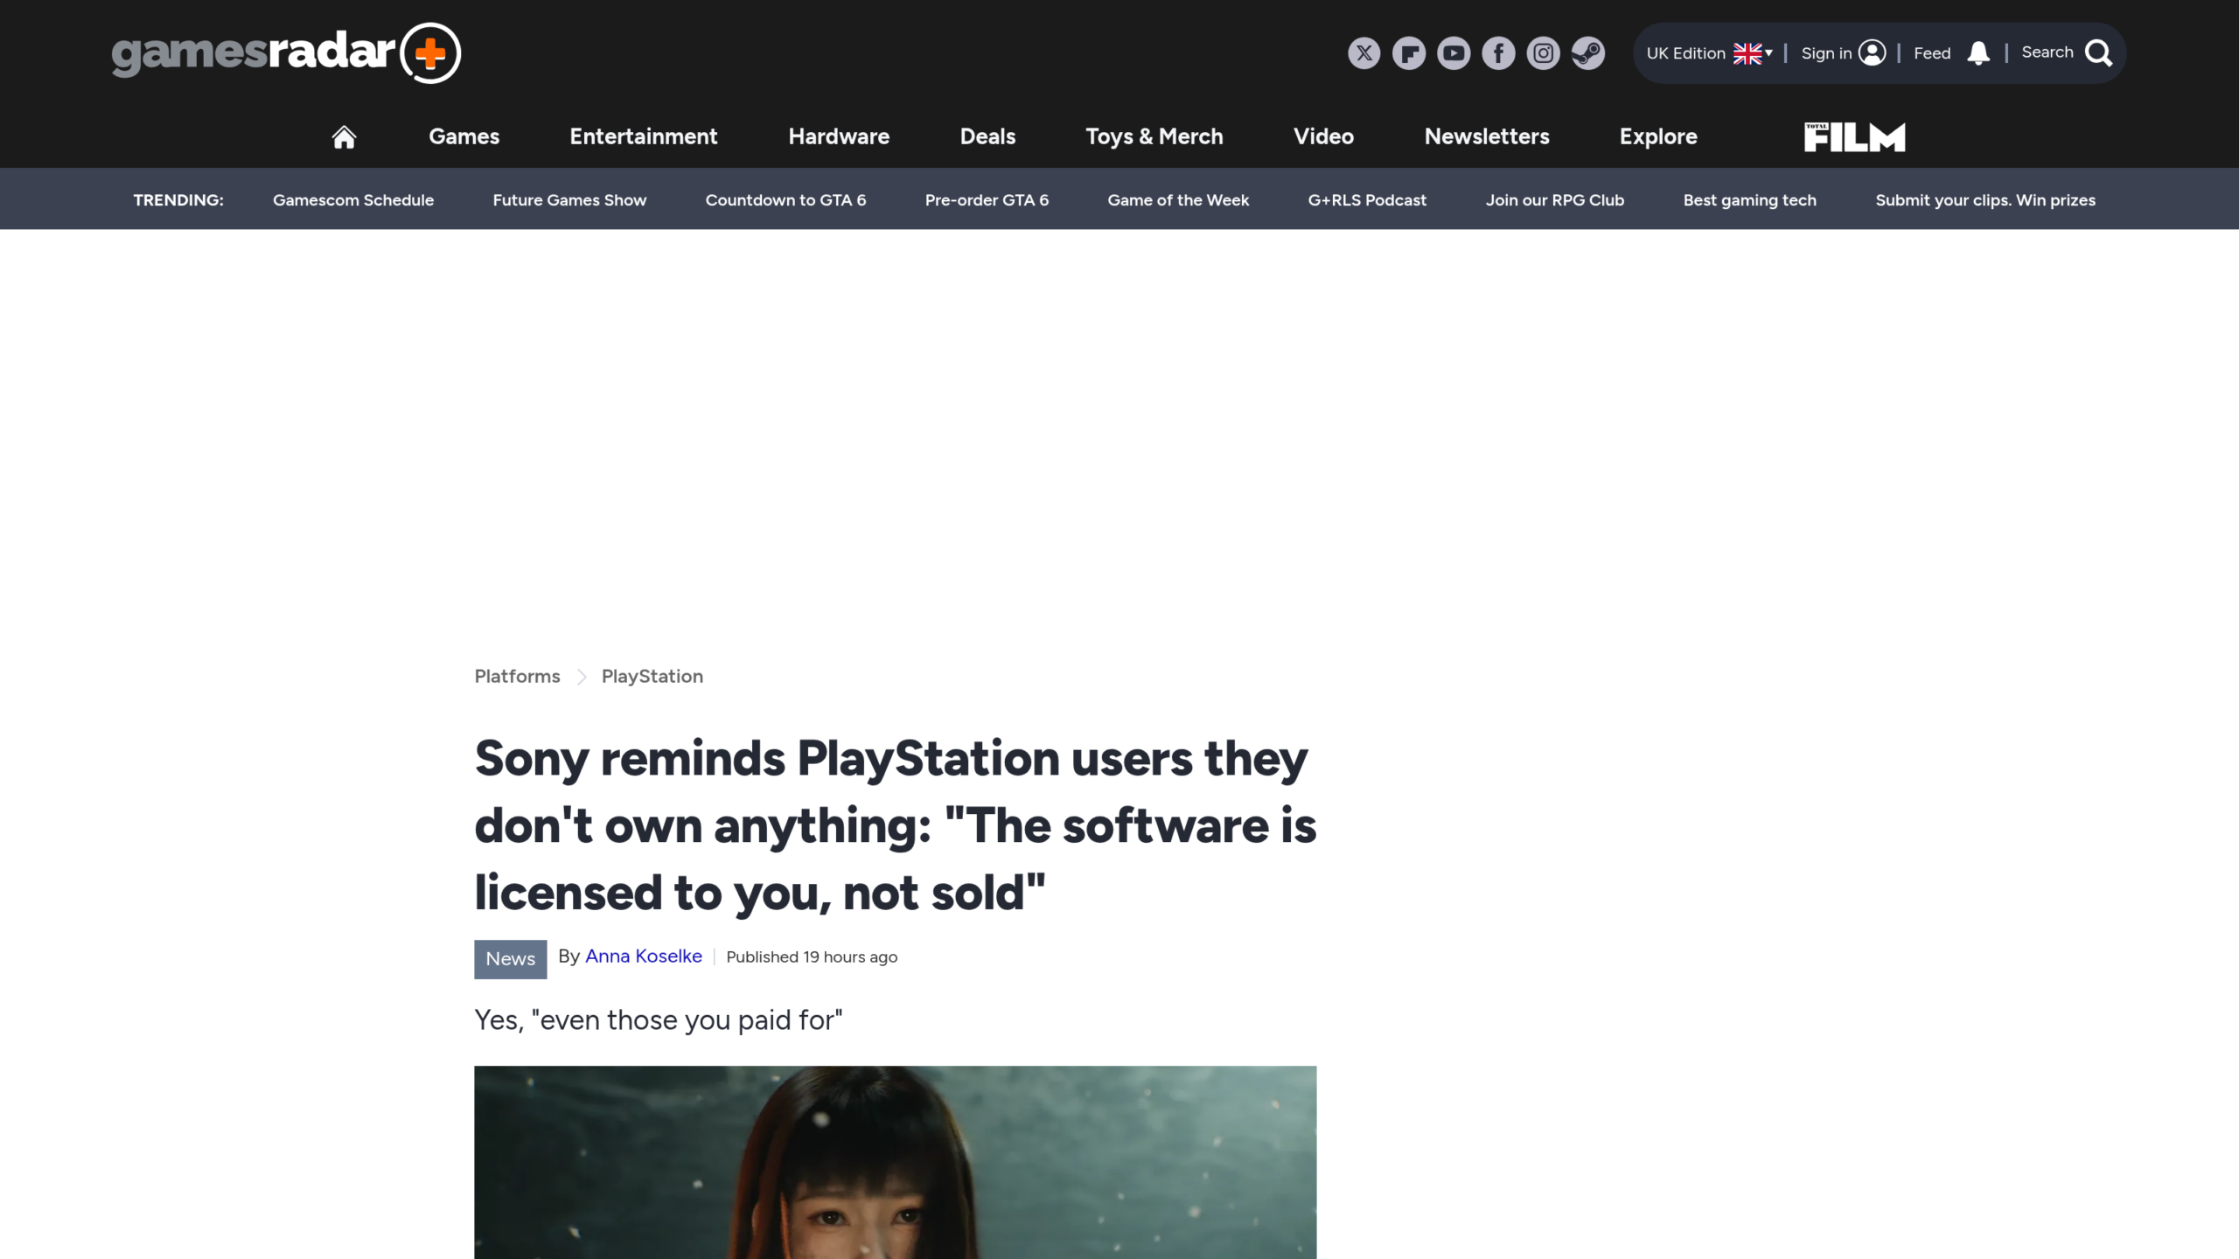The image size is (2239, 1259).
Task: Click the PlayStation breadcrumb
Action: (x=652, y=677)
